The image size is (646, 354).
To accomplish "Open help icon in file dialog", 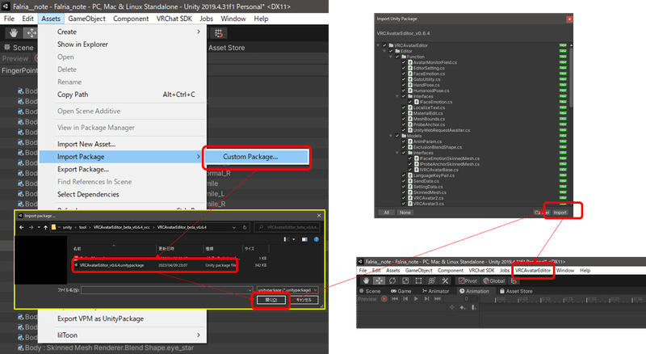I will click(316, 239).
